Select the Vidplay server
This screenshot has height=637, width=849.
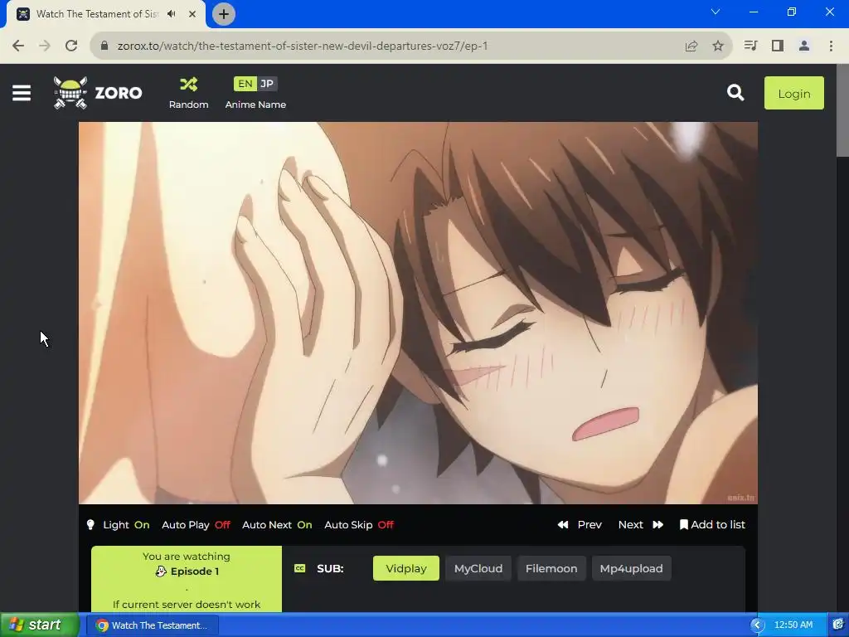(x=406, y=568)
